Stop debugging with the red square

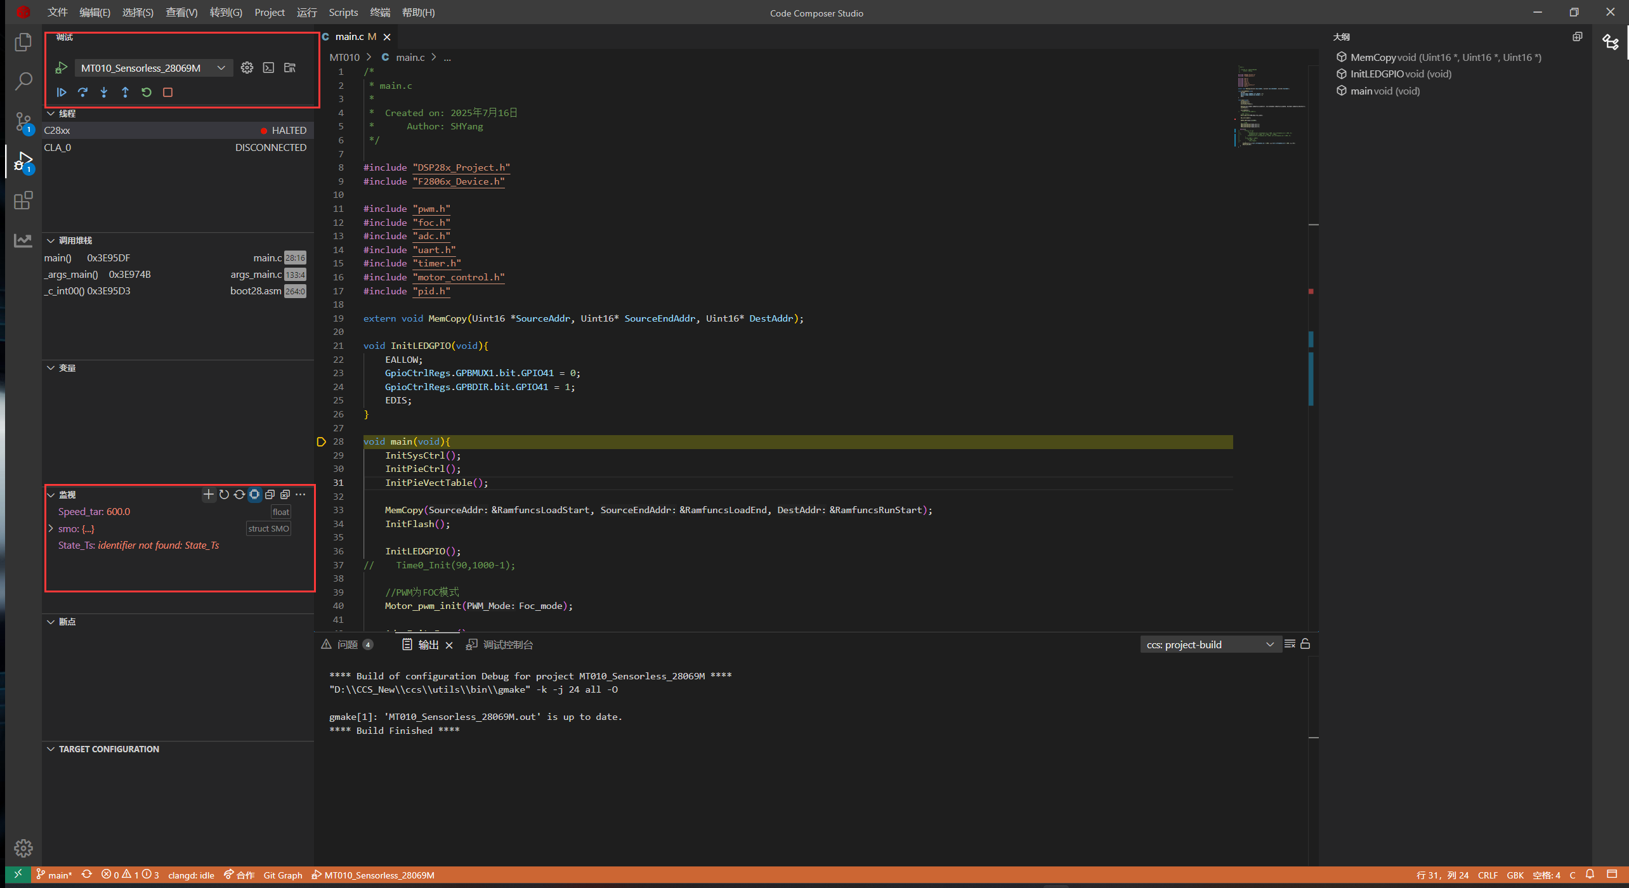[x=167, y=92]
